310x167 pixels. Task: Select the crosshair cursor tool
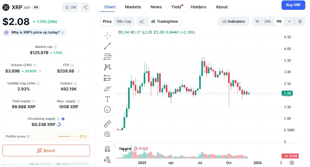coord(107,36)
